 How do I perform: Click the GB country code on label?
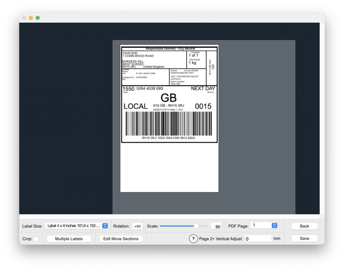tap(169, 98)
